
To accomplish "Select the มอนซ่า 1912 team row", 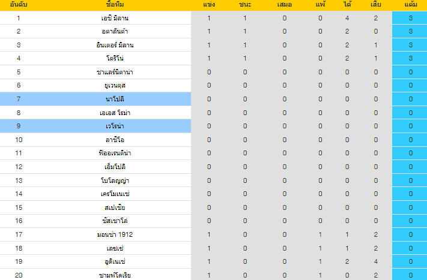I will pos(214,234).
